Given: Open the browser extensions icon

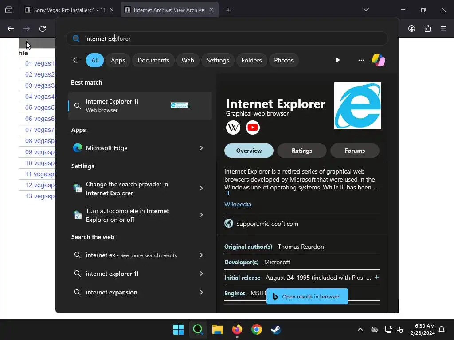Looking at the screenshot, I should [x=427, y=29].
